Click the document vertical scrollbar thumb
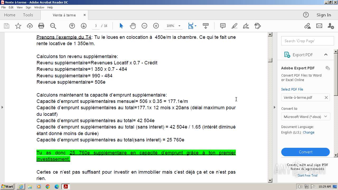This screenshot has width=338, height=190. pos(270,60)
